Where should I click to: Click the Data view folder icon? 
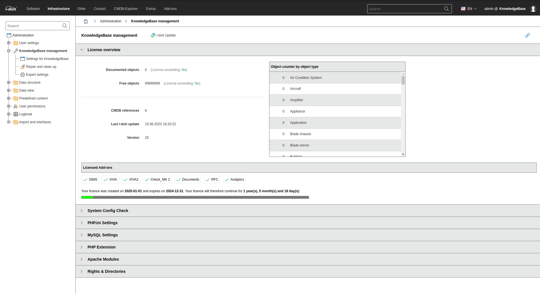coord(16,90)
